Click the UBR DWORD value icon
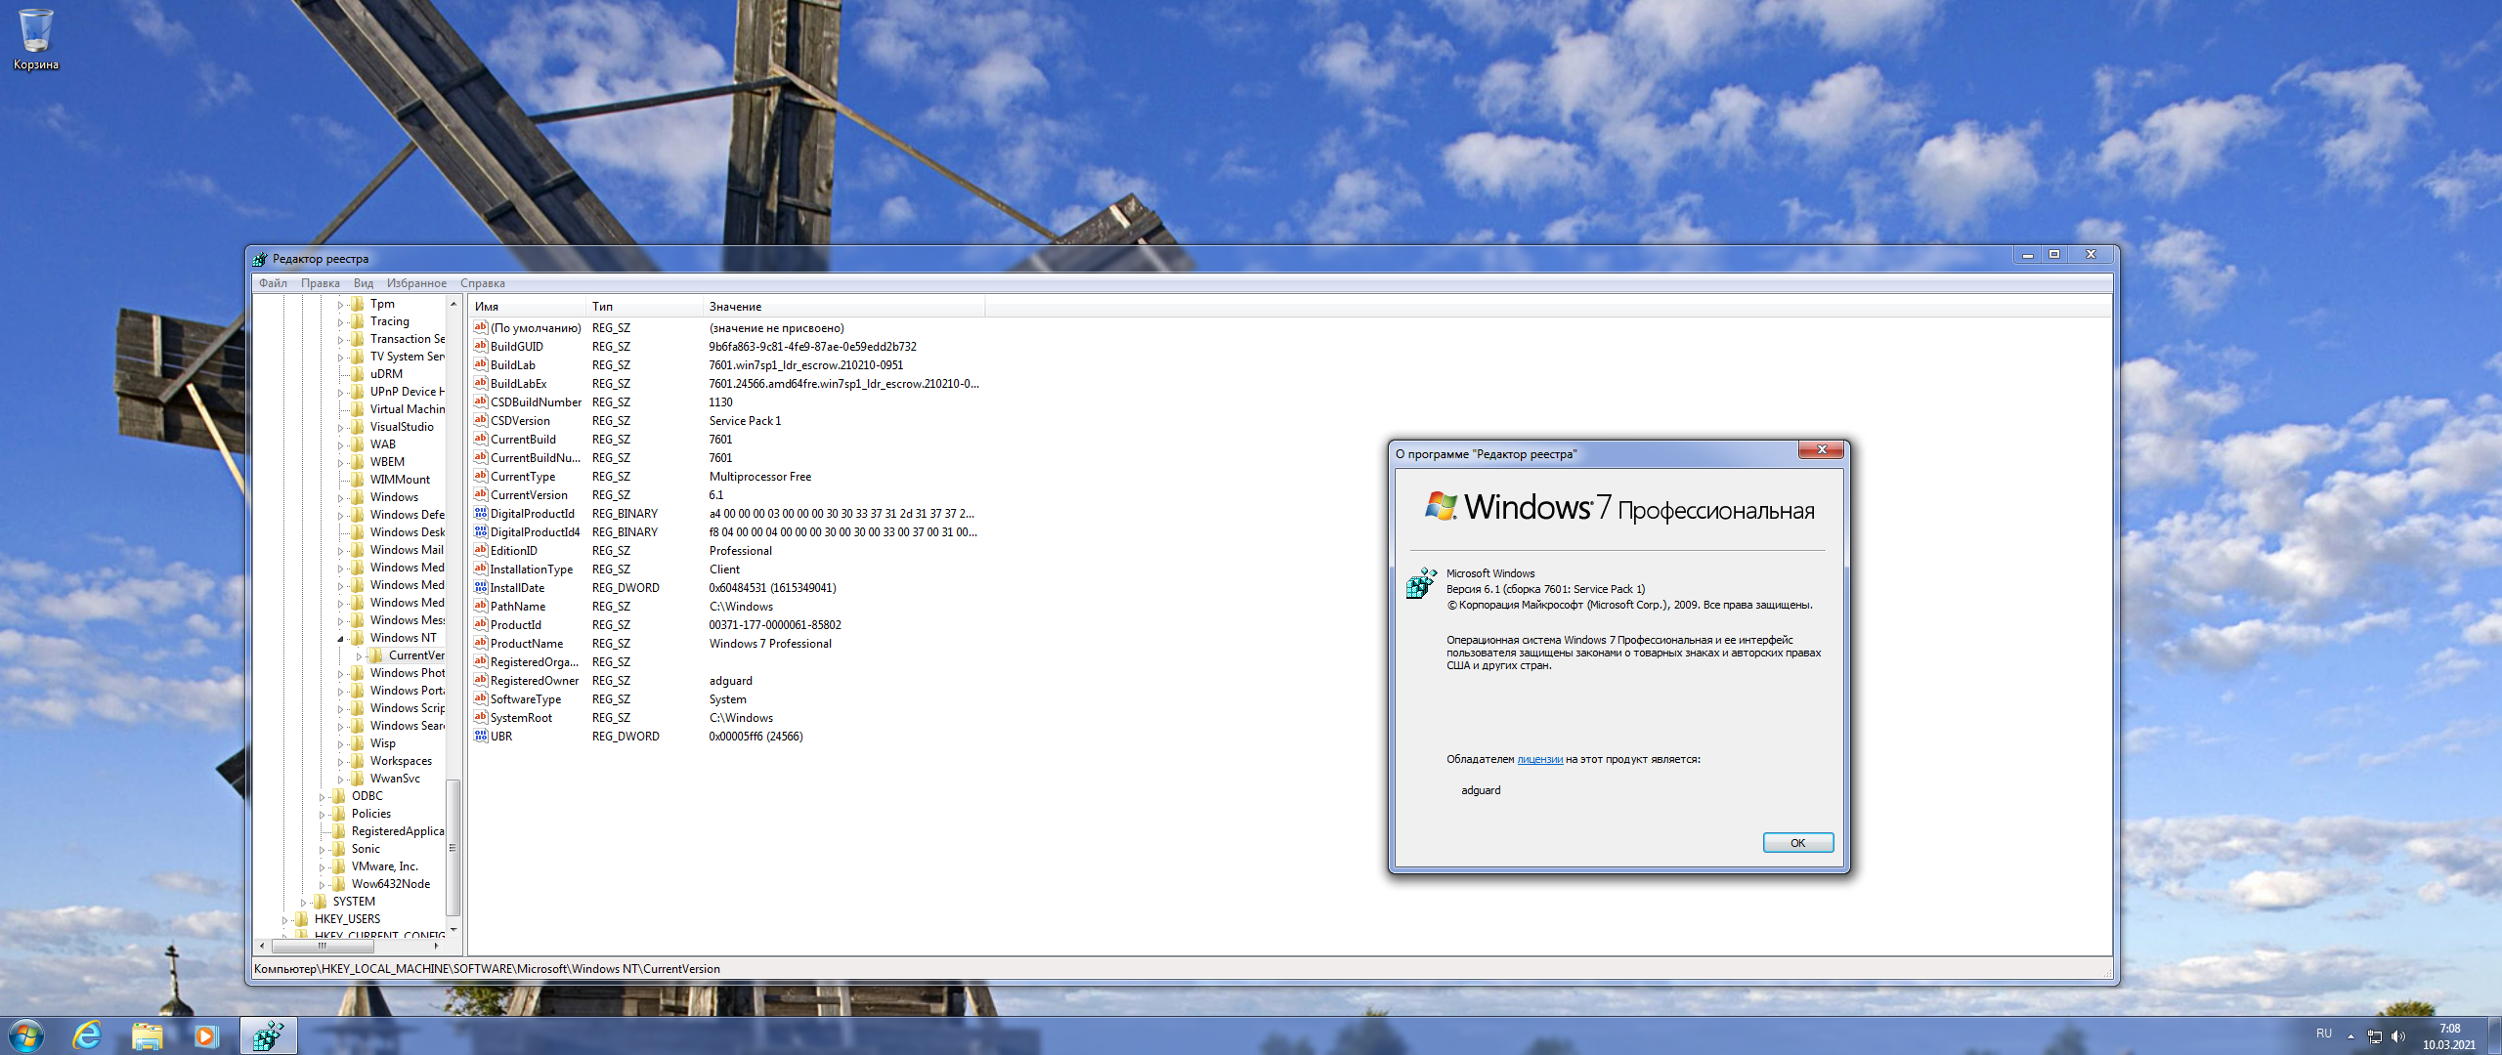The width and height of the screenshot is (2502, 1055). point(480,737)
